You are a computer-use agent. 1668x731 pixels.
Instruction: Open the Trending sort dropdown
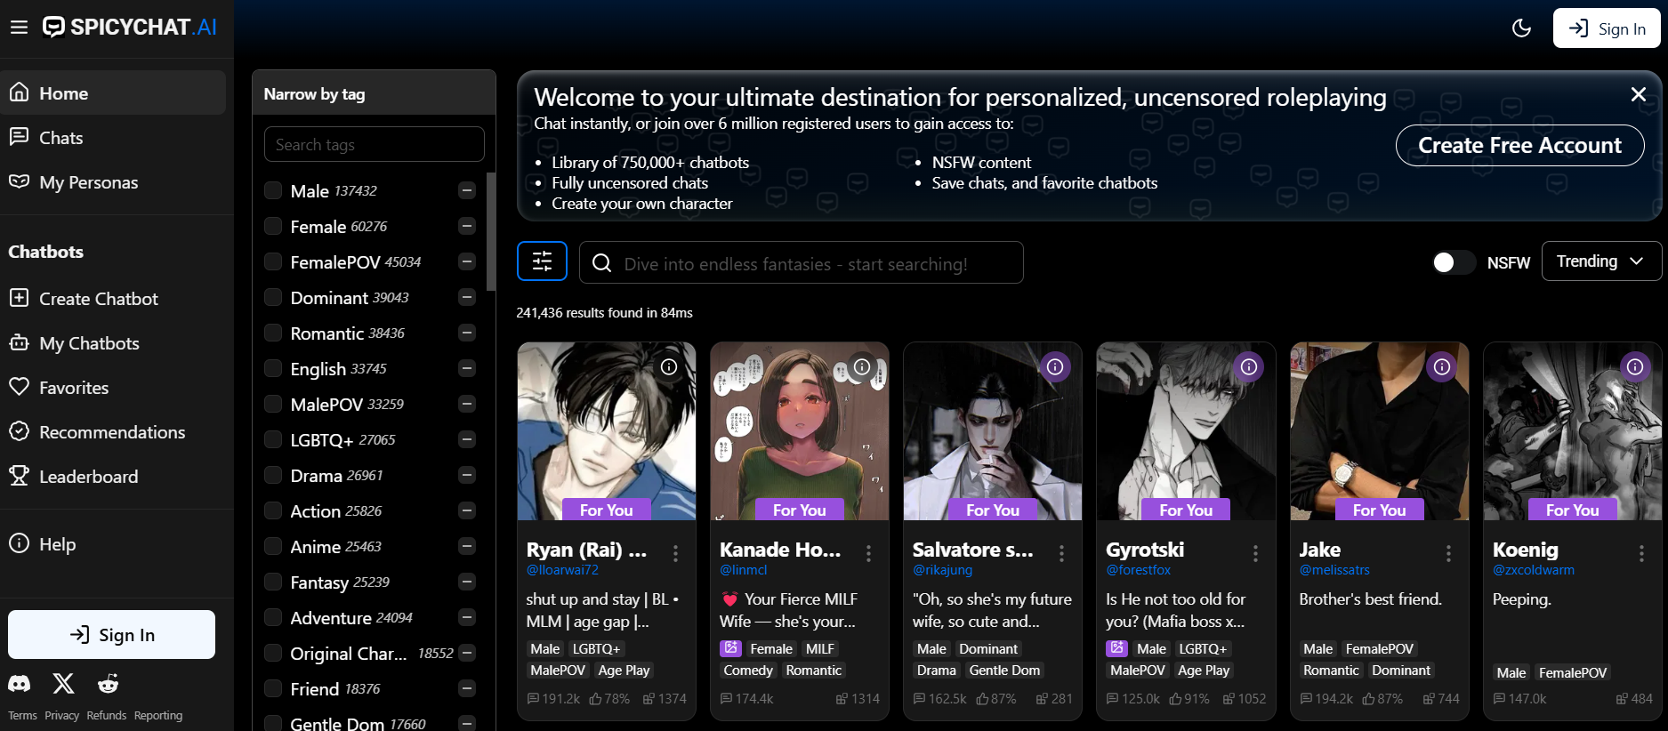[x=1601, y=261]
